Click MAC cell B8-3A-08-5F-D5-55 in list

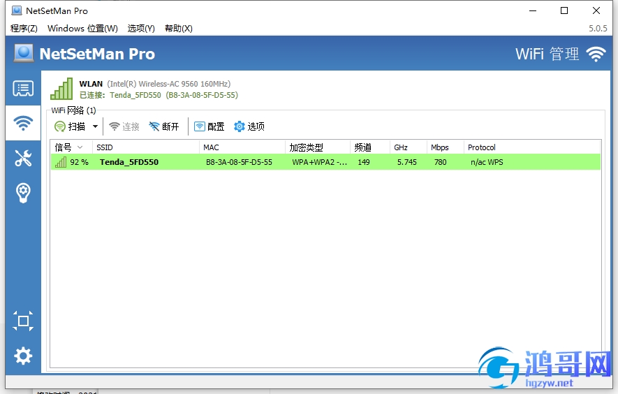239,162
